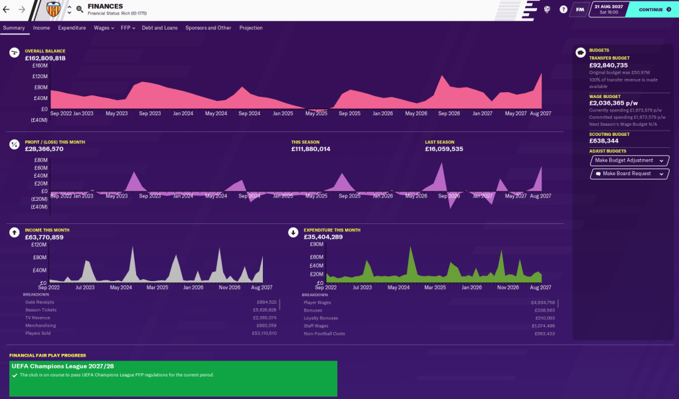Click the Overall Balance scales icon
The width and height of the screenshot is (679, 399).
[13, 52]
